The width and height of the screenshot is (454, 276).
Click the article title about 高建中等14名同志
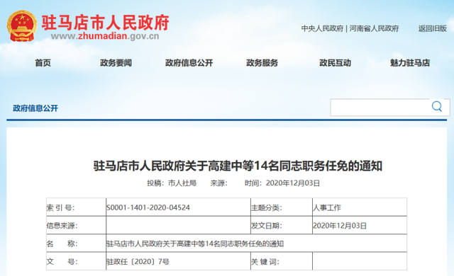click(x=238, y=166)
